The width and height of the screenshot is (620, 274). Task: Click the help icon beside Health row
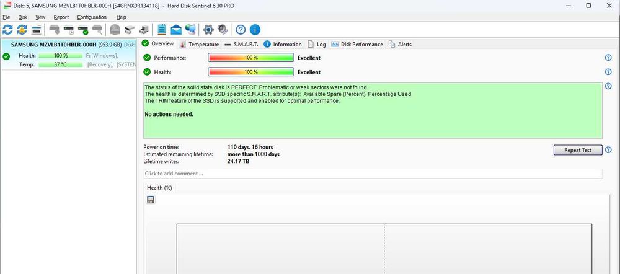pos(608,72)
